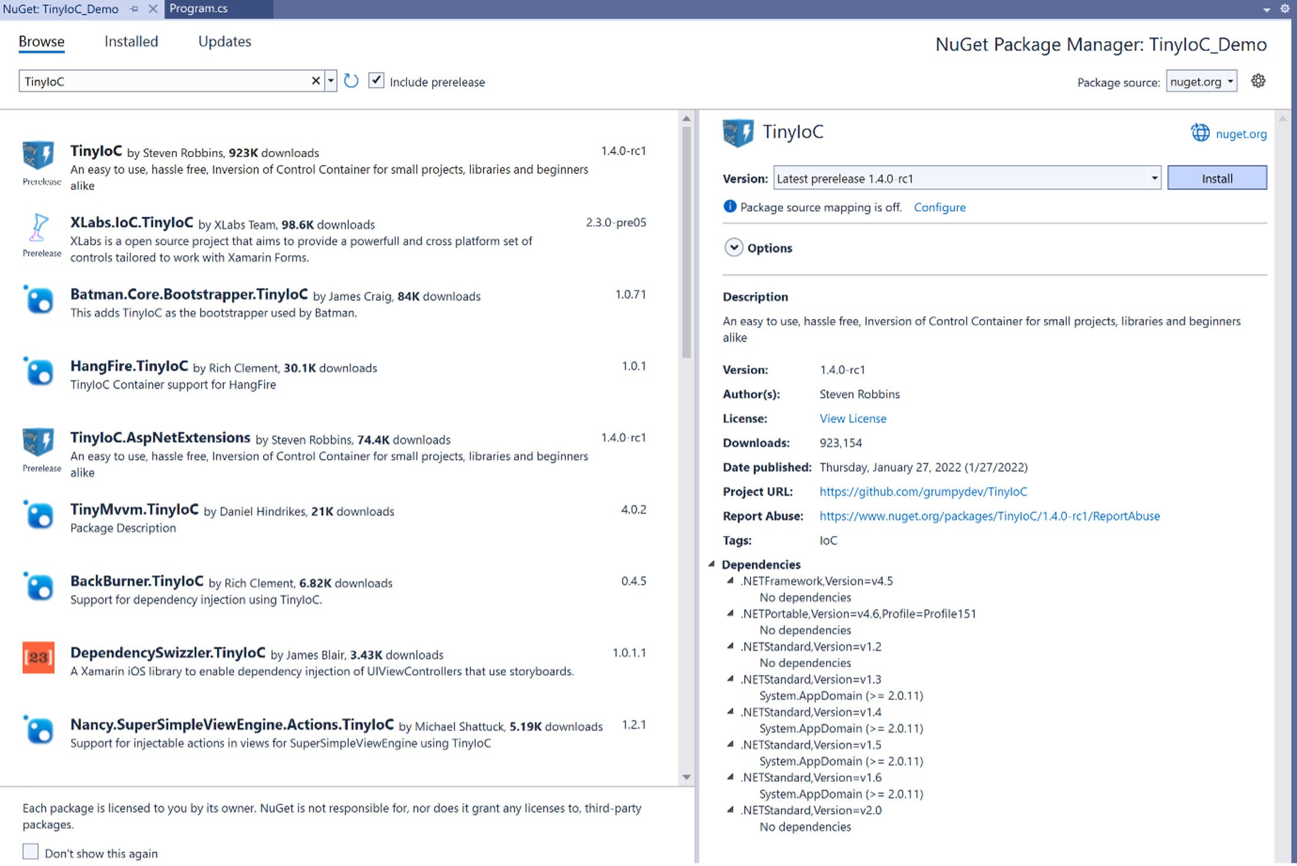The height and width of the screenshot is (866, 1297).
Task: Click the XLabs.IoC.TinyIoC package icon
Action: tap(38, 227)
